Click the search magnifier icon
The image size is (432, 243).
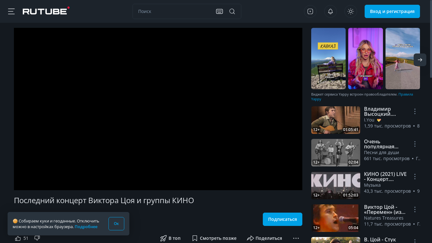tap(232, 11)
